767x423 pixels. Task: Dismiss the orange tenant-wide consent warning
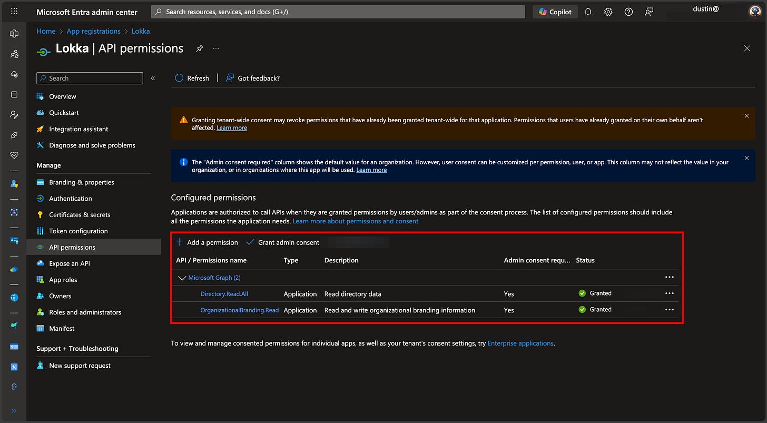tap(746, 116)
